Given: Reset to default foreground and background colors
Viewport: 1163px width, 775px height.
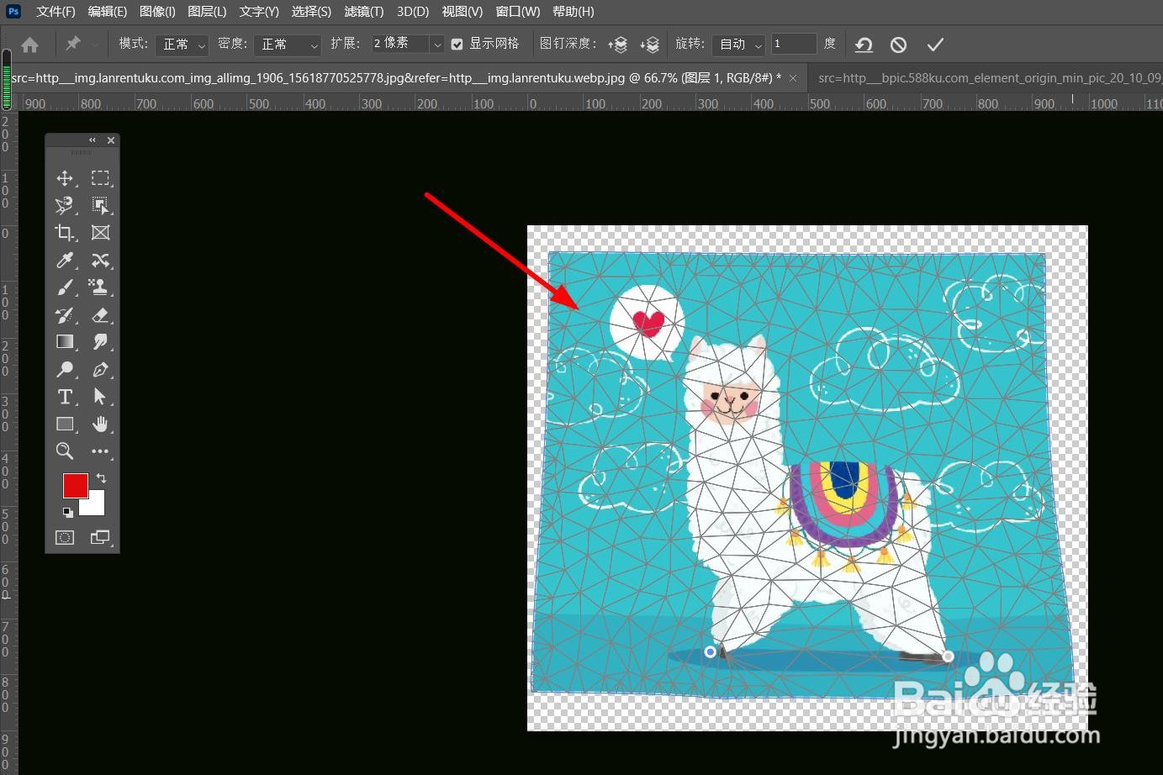Looking at the screenshot, I should 67,512.
